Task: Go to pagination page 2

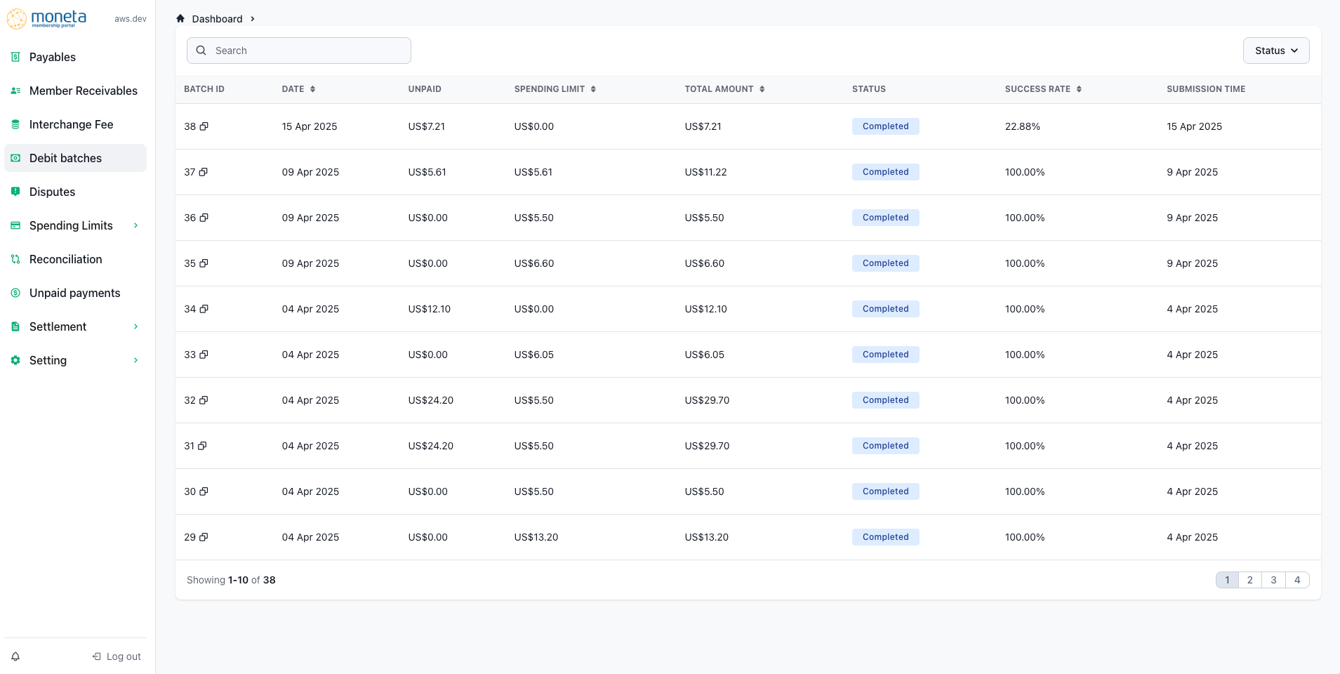Action: pyautogui.click(x=1250, y=580)
